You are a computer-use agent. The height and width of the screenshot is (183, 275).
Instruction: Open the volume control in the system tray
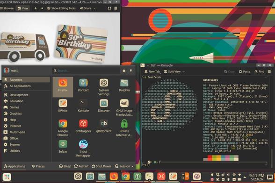[228, 175]
